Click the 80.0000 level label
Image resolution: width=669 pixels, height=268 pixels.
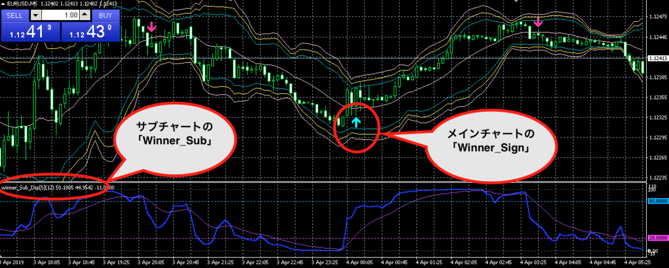[658, 201]
